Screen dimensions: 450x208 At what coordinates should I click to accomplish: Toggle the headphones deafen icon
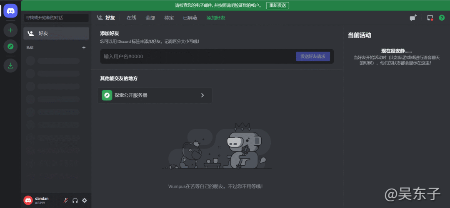[x=75, y=201]
